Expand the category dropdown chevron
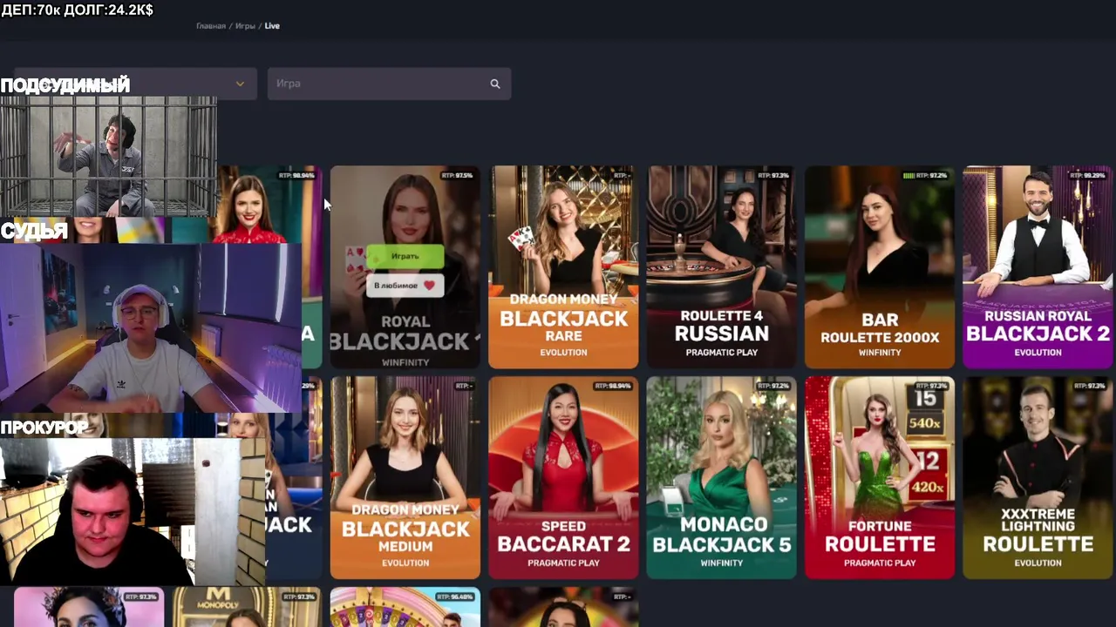The width and height of the screenshot is (1116, 627). click(x=240, y=84)
